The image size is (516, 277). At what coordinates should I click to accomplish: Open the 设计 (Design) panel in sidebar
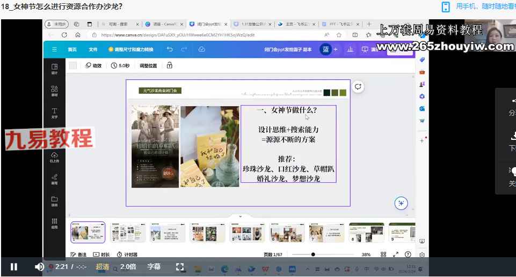tap(54, 69)
